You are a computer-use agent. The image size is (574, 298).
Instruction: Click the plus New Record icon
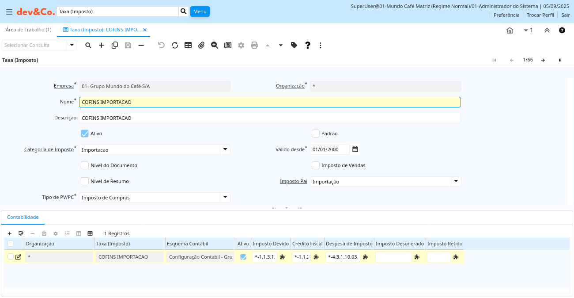tap(102, 45)
